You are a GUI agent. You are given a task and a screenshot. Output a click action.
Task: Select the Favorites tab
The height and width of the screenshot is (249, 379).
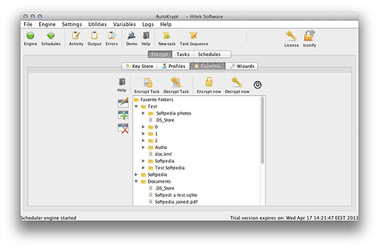click(x=208, y=66)
